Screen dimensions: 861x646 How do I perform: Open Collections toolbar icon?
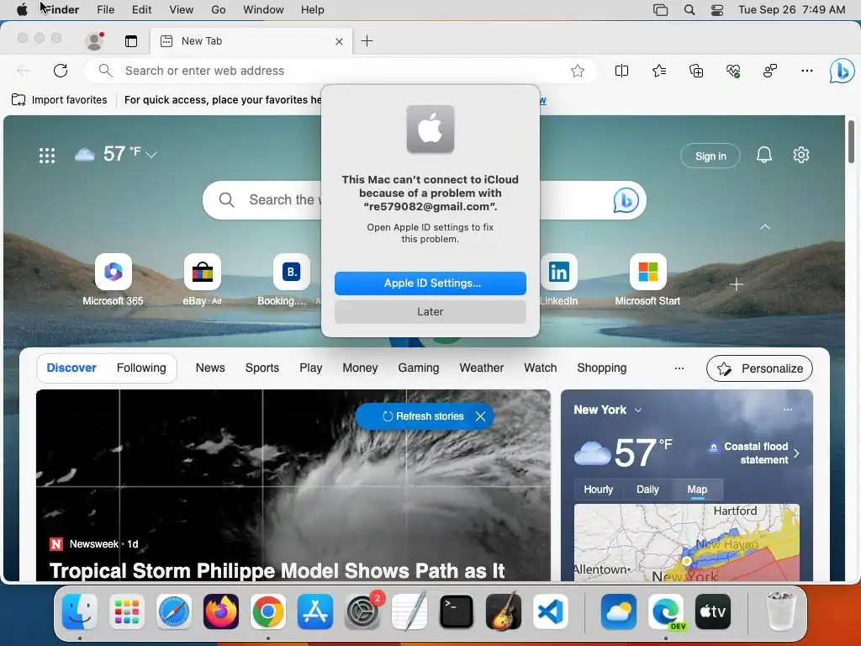point(695,71)
